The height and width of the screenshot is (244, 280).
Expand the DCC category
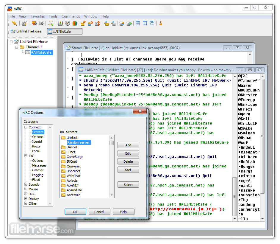[x=26, y=194]
